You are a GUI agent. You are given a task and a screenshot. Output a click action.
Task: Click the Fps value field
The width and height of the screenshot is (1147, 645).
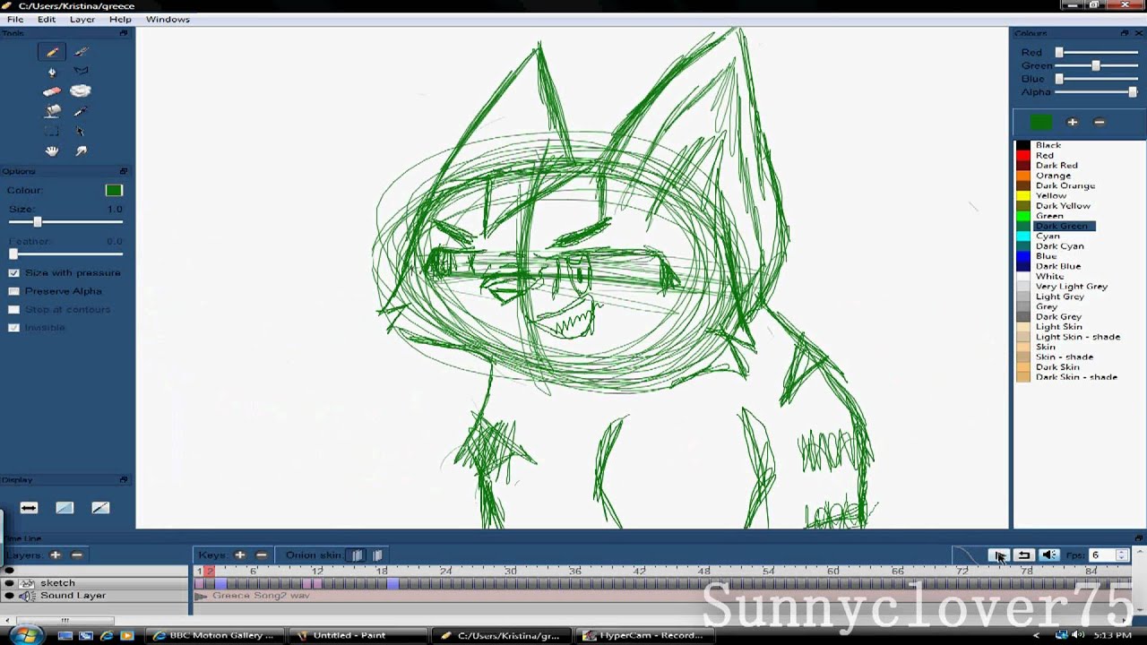(1102, 555)
